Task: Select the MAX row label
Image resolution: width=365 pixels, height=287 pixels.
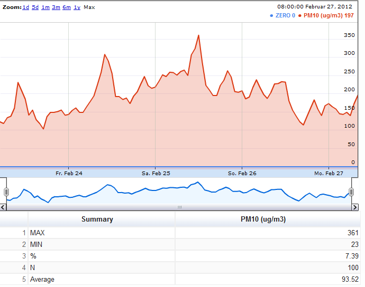Action: 37,233
